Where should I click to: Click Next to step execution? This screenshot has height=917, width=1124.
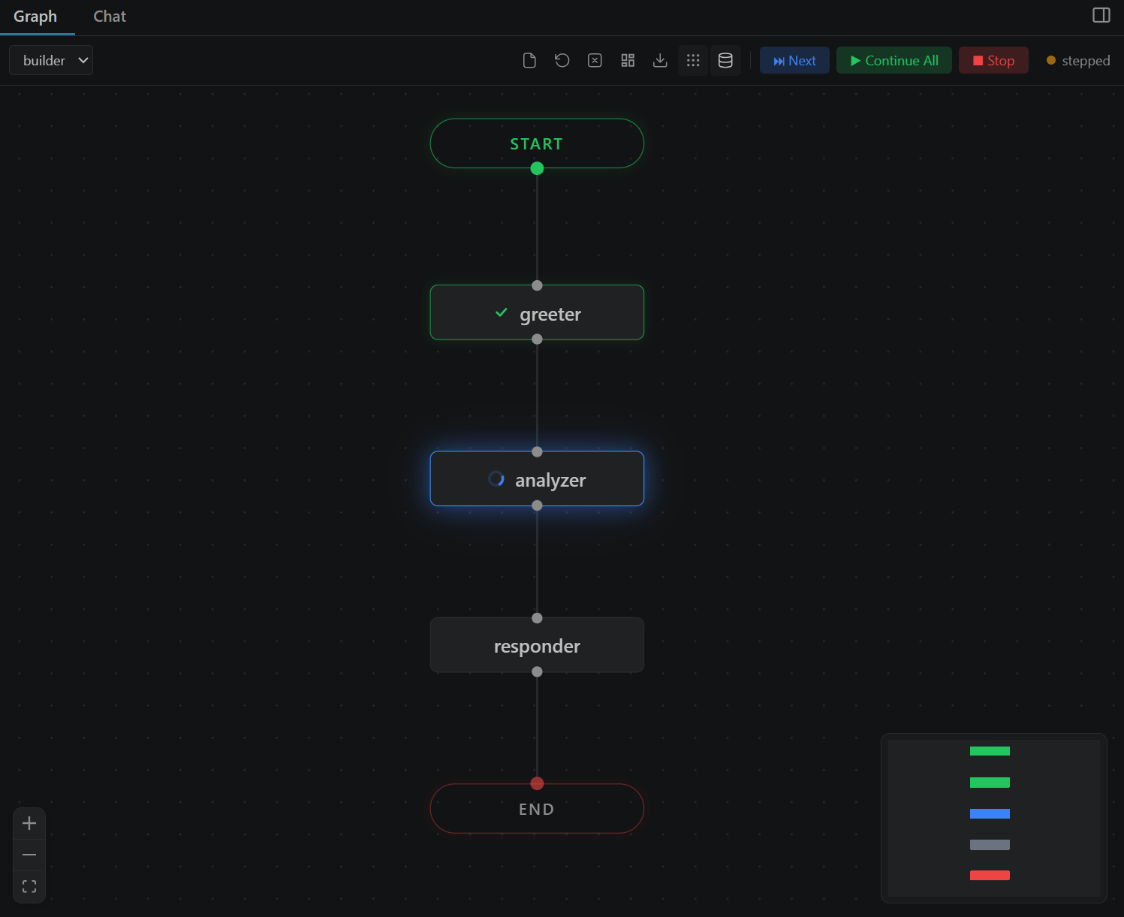pos(794,60)
